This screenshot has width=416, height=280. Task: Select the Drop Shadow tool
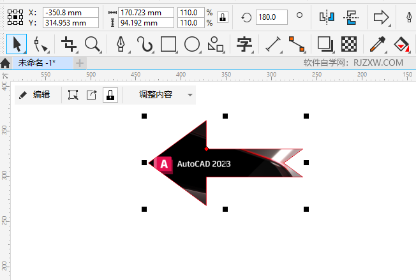tap(325, 44)
